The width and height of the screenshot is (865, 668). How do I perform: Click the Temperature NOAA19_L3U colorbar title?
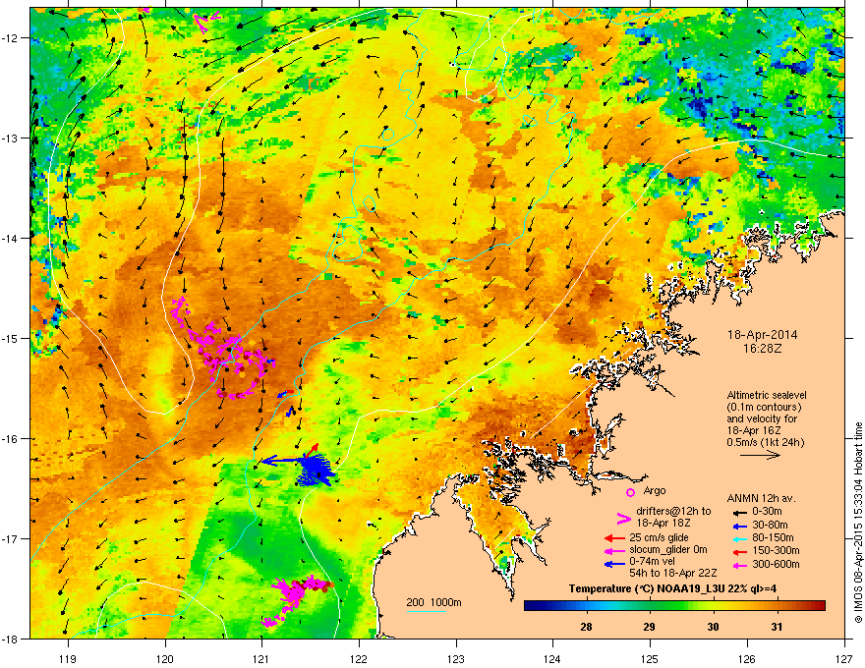(672, 588)
